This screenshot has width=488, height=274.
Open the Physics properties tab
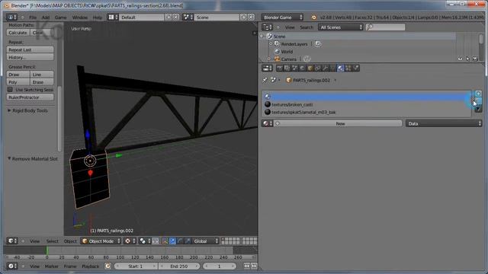coord(356,68)
